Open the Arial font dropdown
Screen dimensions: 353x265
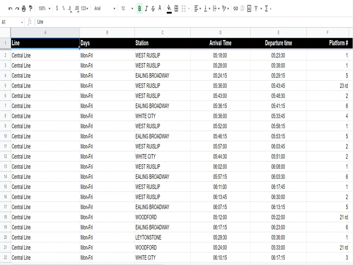click(105, 8)
